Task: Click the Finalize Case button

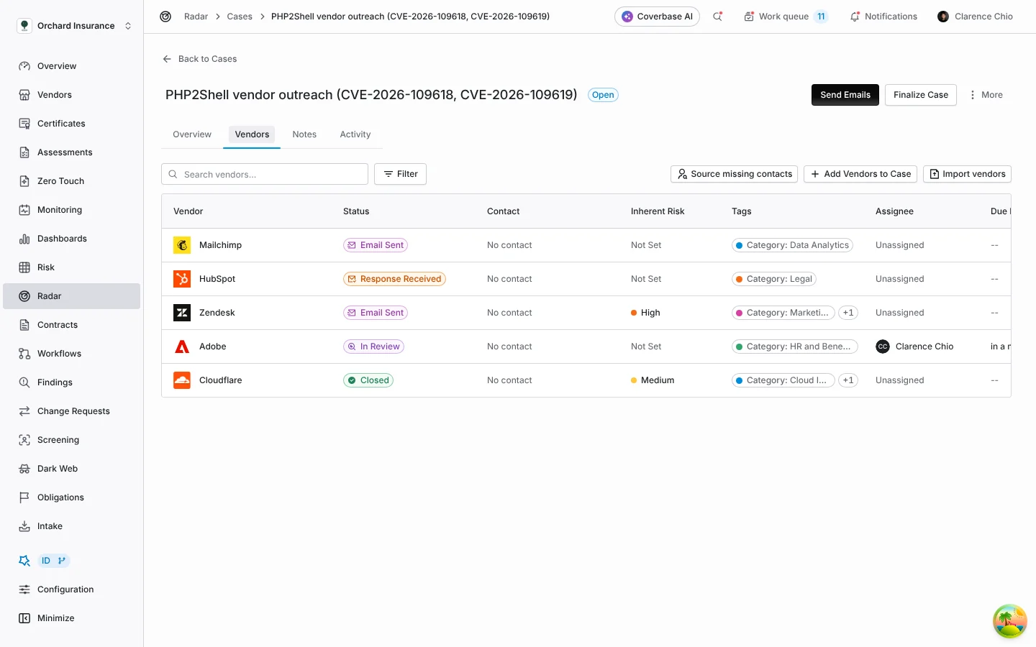Action: [x=921, y=95]
